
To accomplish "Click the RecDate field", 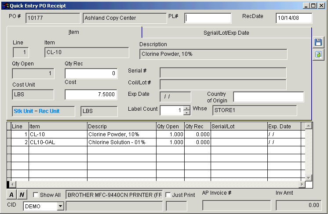I will pos(294,18).
